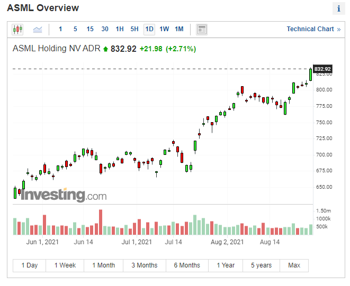Click the 800.00 price axis label

coord(324,90)
